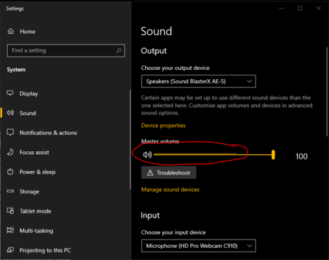Click the Device properties link
The image size is (329, 260).
[163, 126]
